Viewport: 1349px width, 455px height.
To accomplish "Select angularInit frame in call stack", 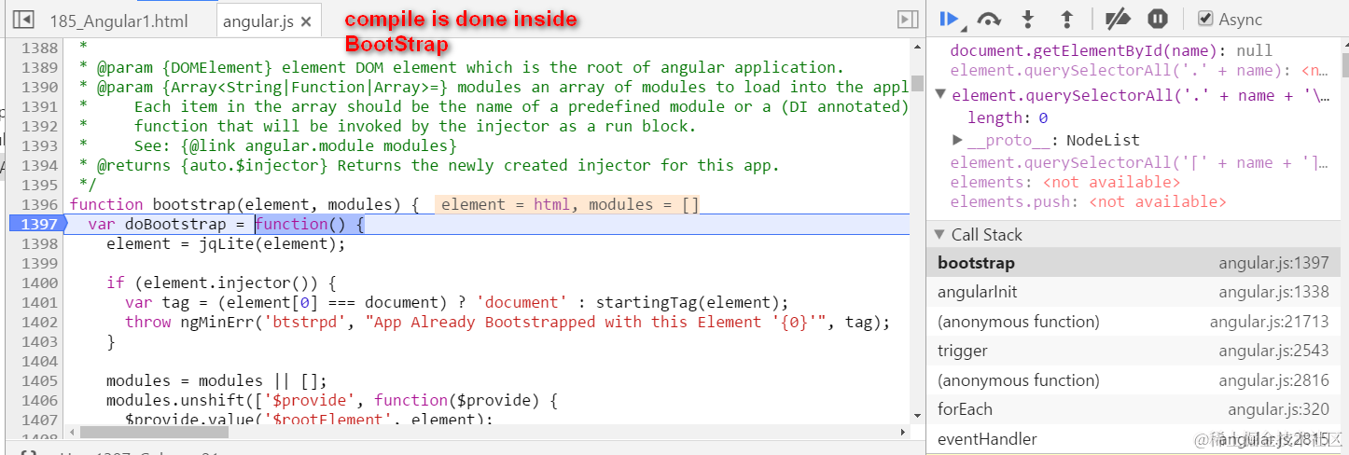I will [1133, 292].
